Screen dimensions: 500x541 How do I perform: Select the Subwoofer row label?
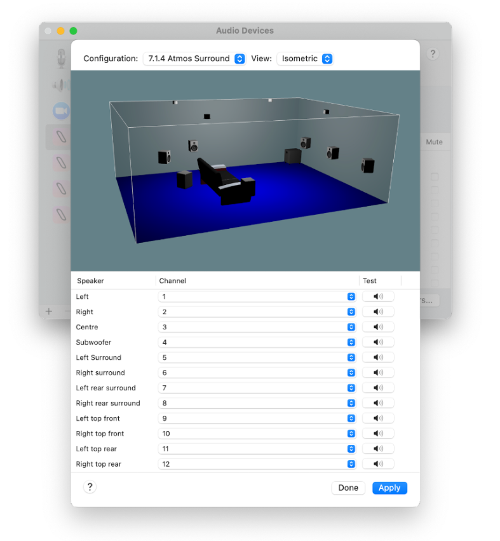click(x=93, y=342)
